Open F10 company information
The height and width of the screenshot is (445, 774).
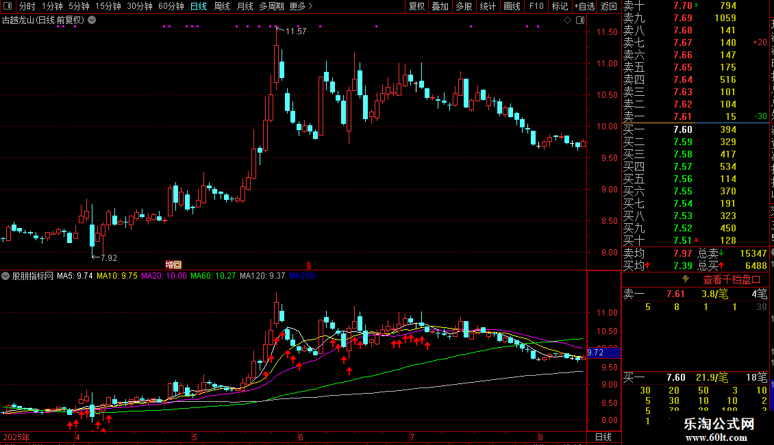click(x=536, y=6)
